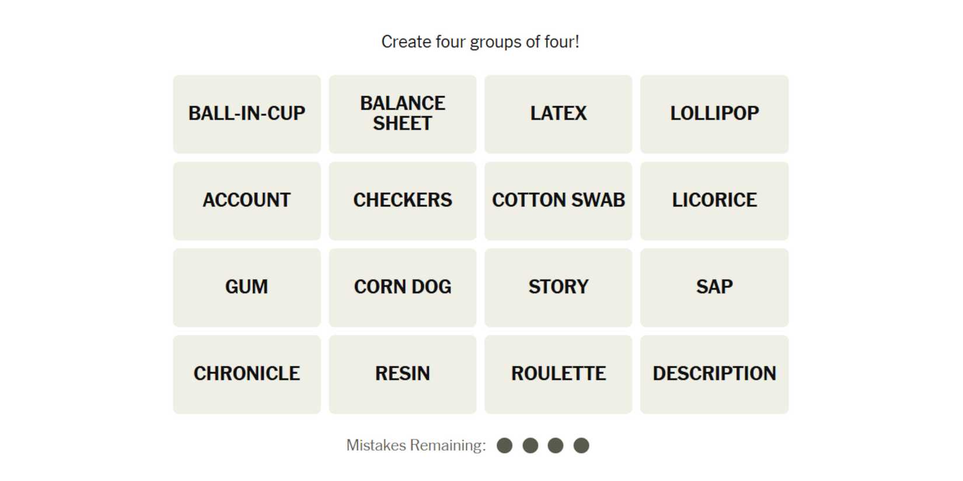Click the leftmost mistakes remaining dot

504,445
